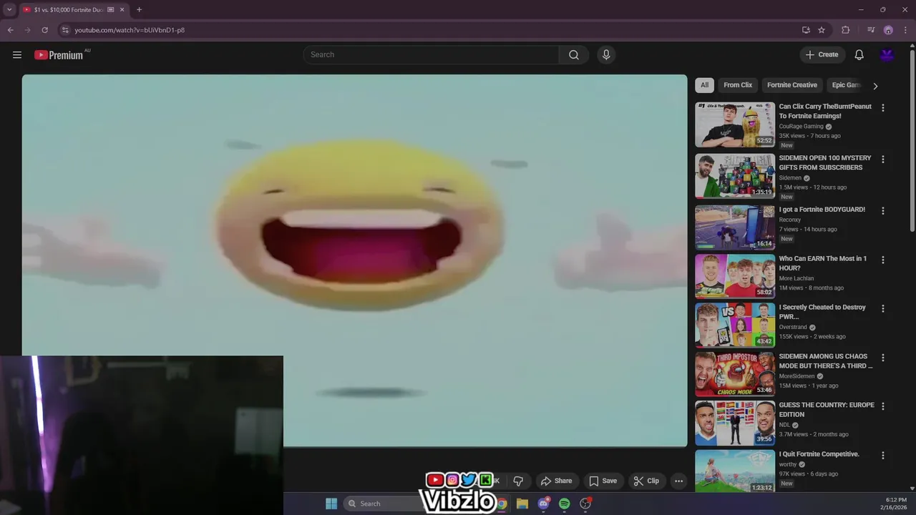Go to the YouTube Premium home logo
Image resolution: width=916 pixels, height=515 pixels.
coord(59,55)
